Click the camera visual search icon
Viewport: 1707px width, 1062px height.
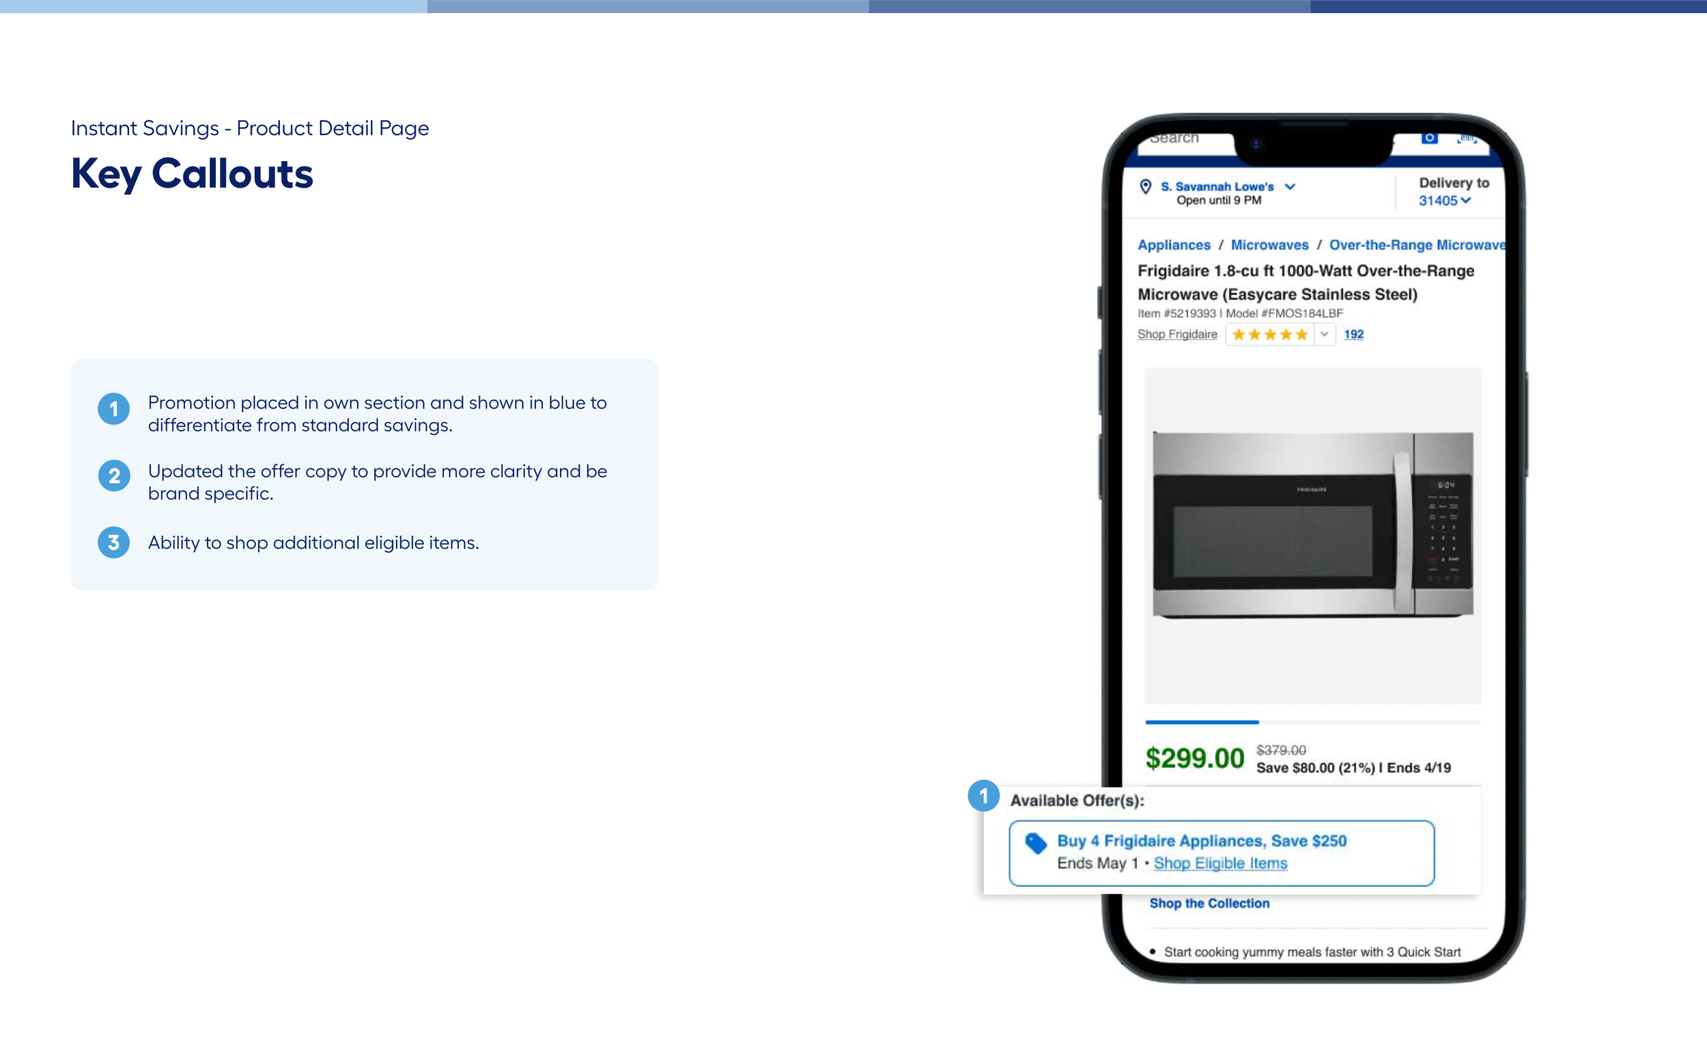coord(1429,139)
